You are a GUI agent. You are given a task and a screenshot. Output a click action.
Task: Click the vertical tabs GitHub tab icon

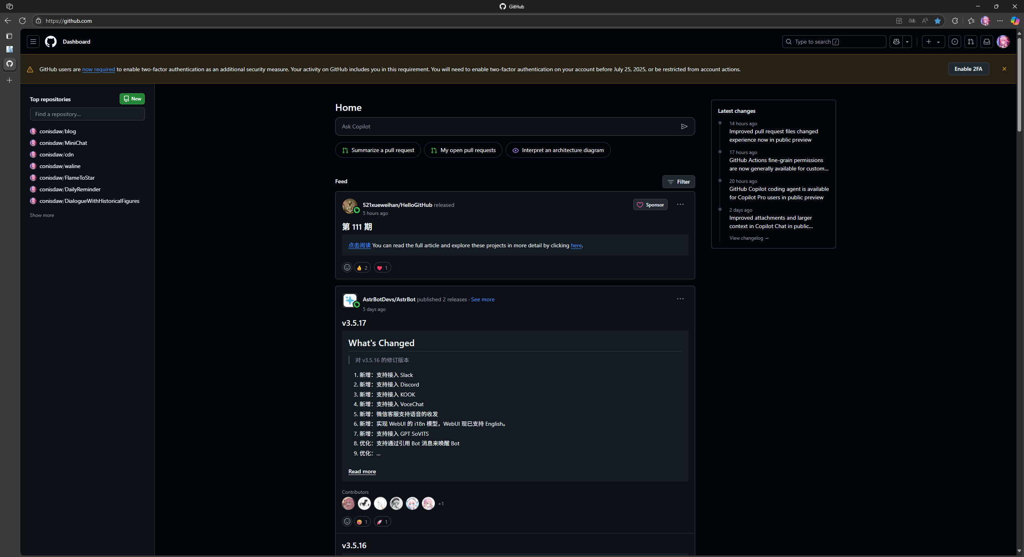pos(10,64)
